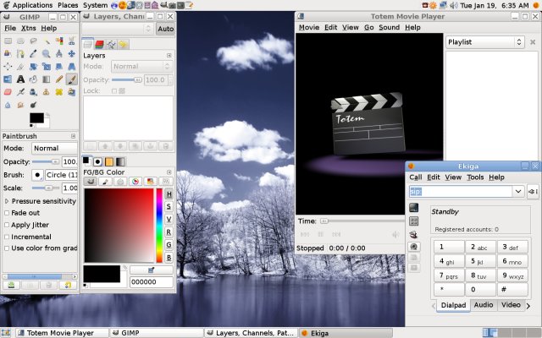Activate the Color Picker eyedropper tool

[x=33, y=53]
